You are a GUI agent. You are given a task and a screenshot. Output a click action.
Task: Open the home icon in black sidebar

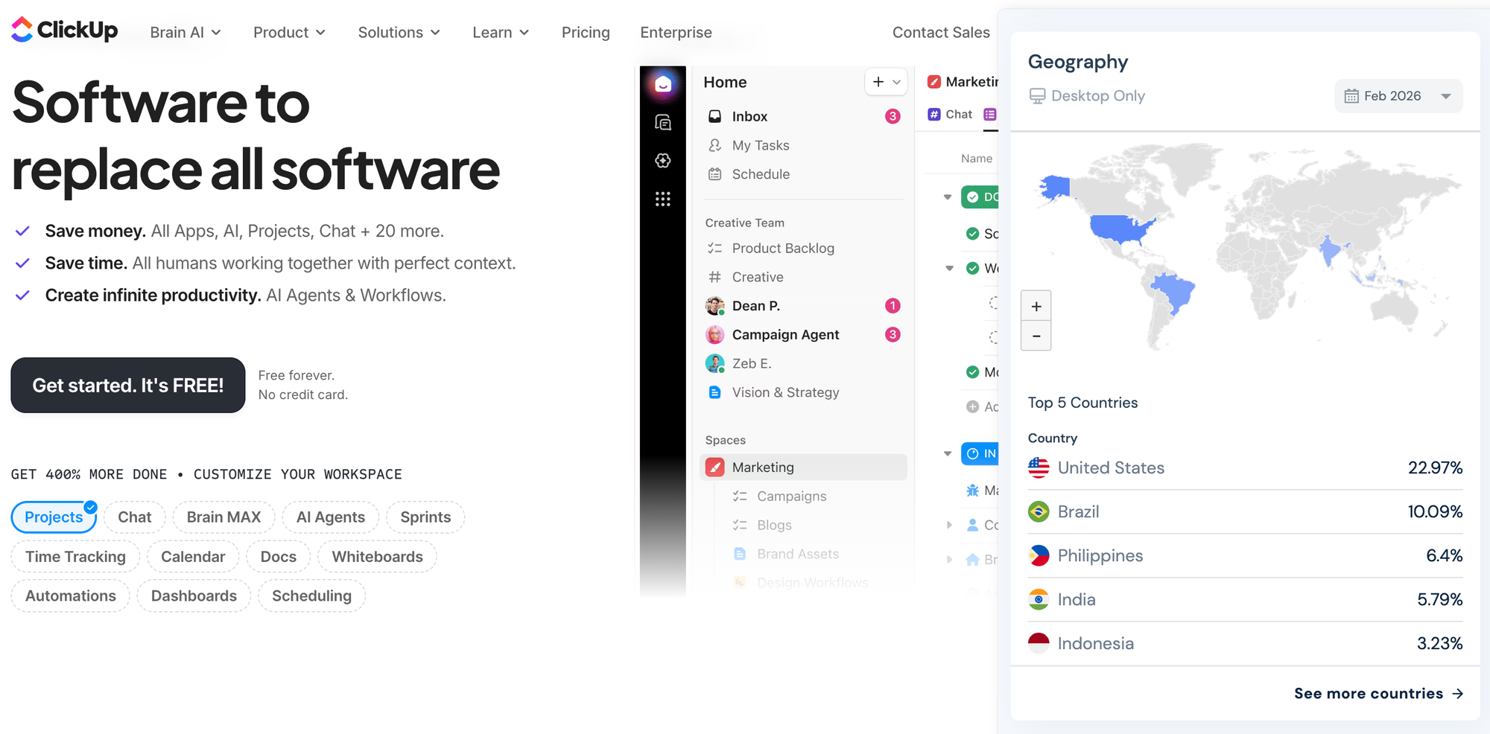point(662,85)
